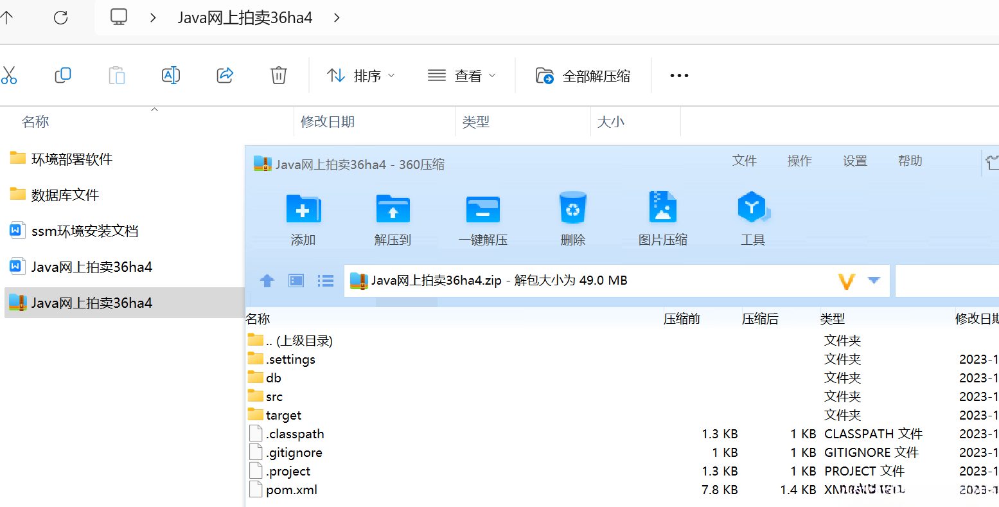
Task: Sort by 类型 column header in 360压缩
Action: 833,319
